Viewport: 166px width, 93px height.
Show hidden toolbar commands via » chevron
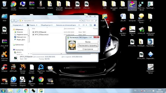pyautogui.click(x=79, y=25)
